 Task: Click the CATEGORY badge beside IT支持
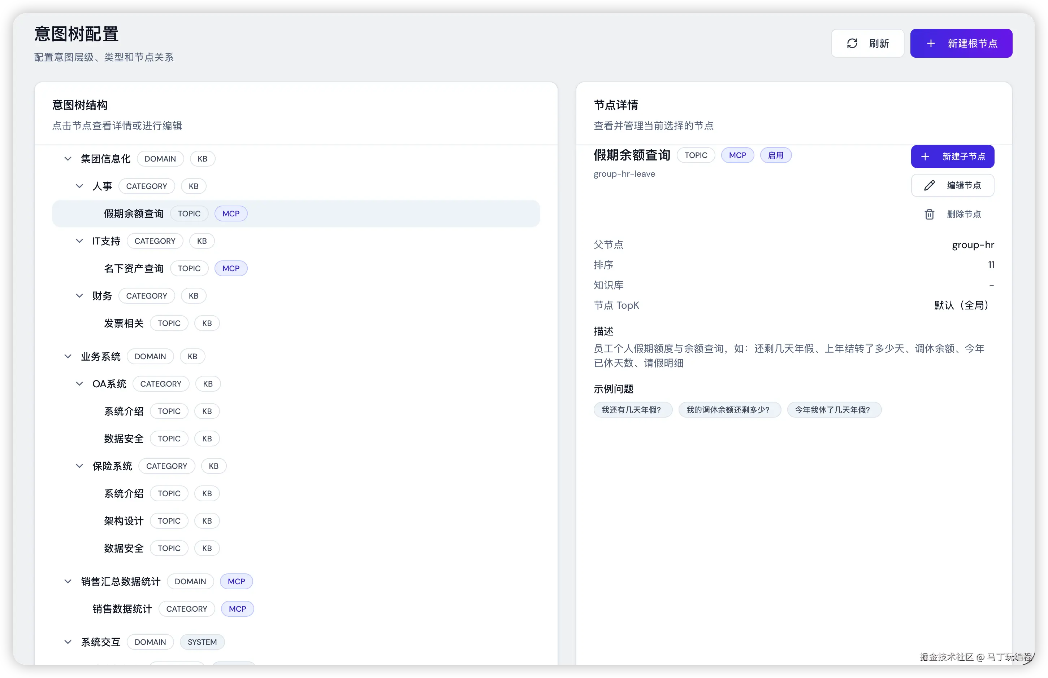pyautogui.click(x=155, y=241)
